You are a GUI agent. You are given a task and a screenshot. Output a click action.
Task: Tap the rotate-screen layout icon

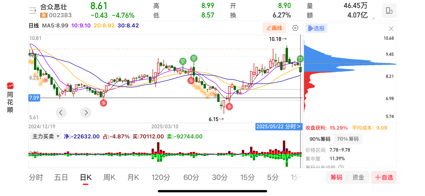tap(389, 10)
